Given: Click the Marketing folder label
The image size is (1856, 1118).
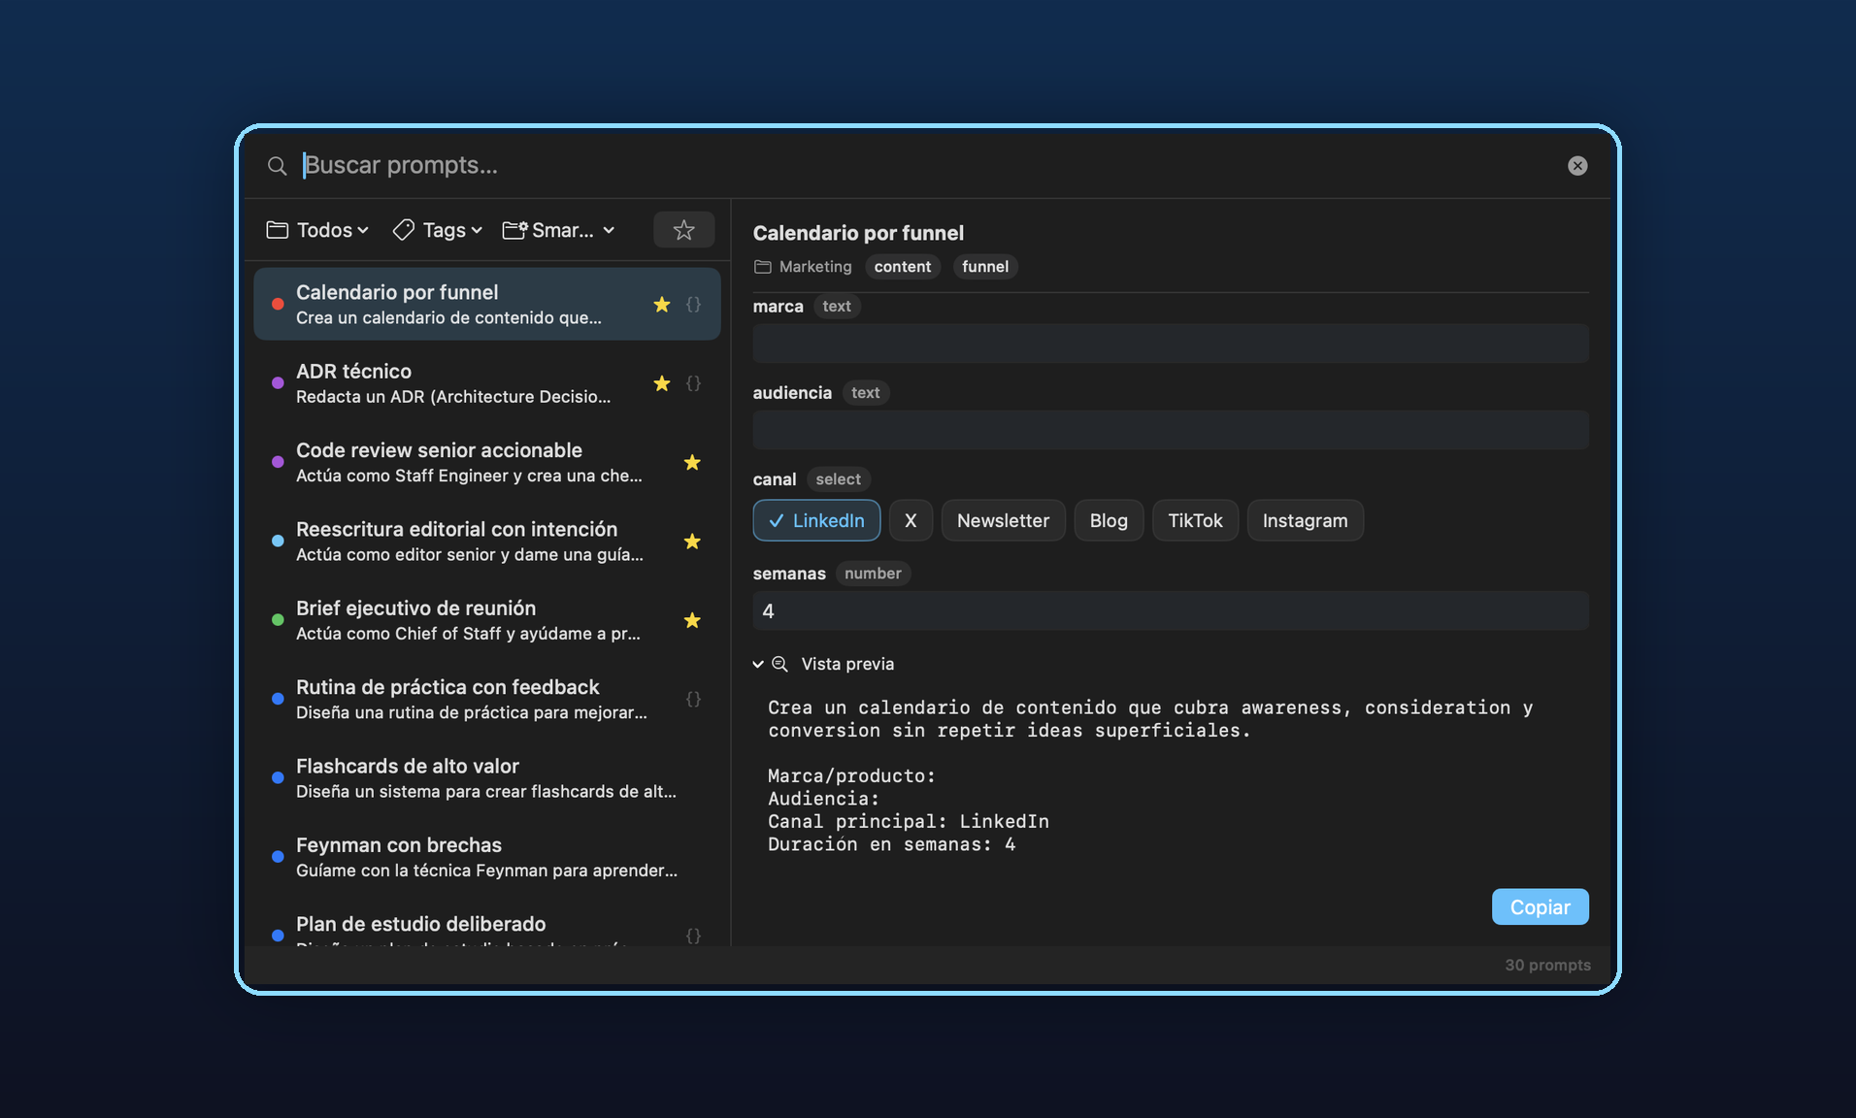Looking at the screenshot, I should click(x=814, y=267).
